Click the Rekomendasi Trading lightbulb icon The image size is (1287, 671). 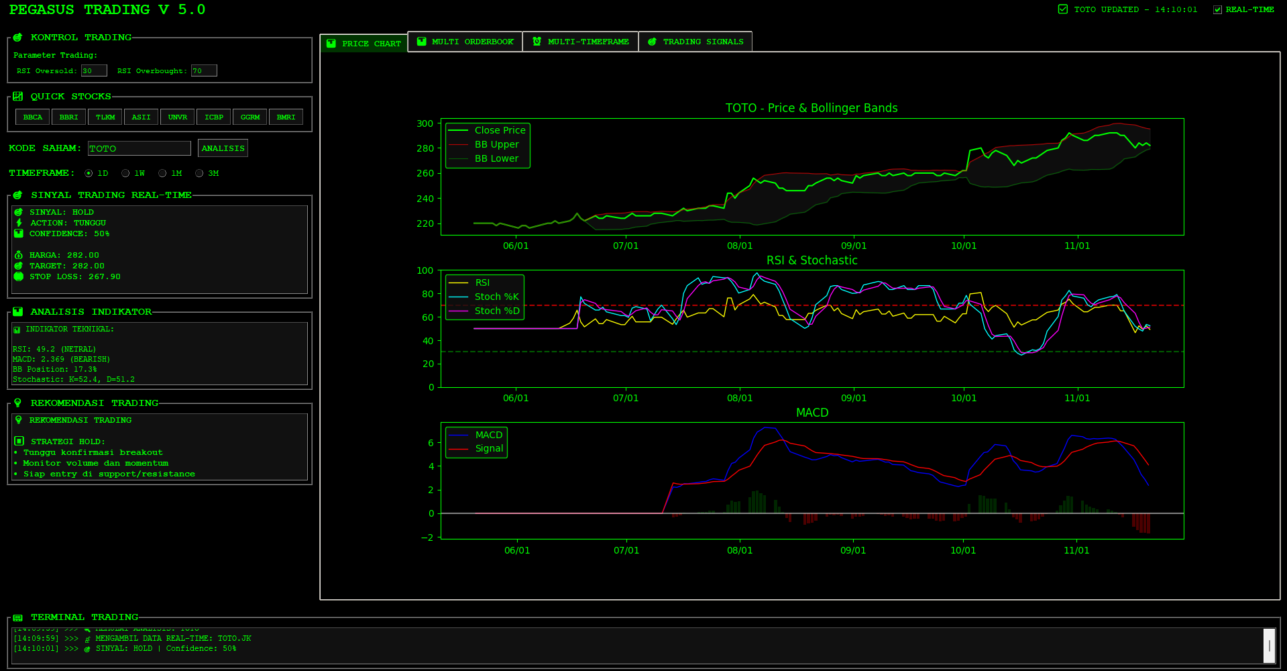(x=17, y=403)
